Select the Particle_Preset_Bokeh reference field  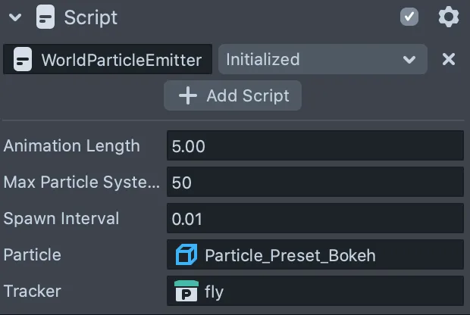point(315,254)
